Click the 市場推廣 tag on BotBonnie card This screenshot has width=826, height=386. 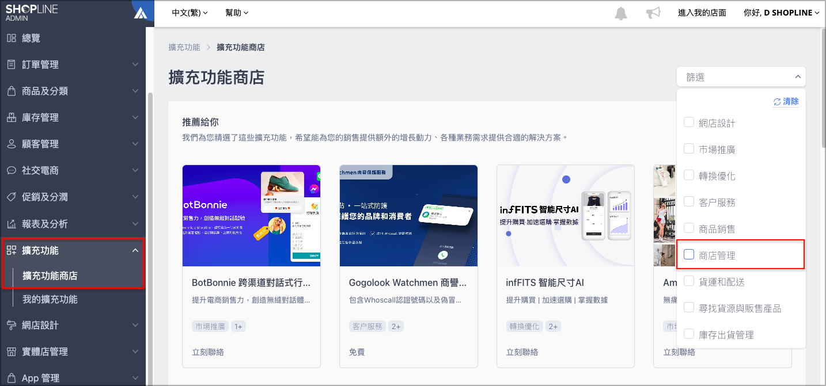point(210,326)
